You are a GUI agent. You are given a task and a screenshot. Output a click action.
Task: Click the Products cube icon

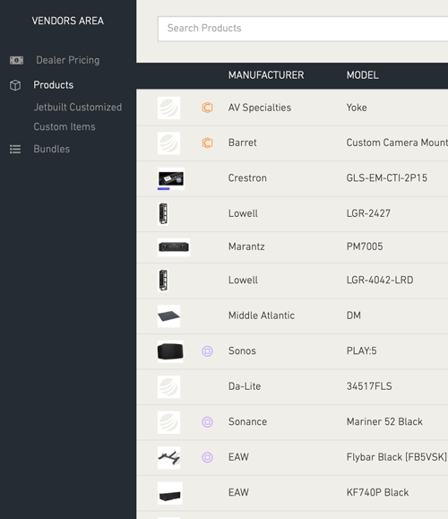15,85
